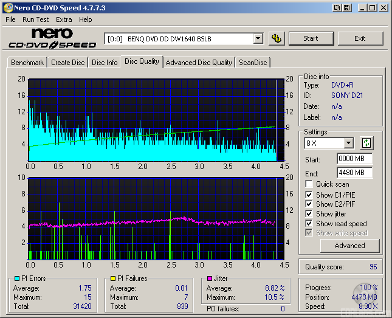Enable the Quick scan checkbox
This screenshot has width=392, height=318.
coord(309,184)
